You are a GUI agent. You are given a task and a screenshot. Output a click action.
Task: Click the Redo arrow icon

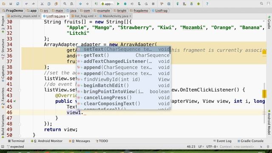pos(33,4)
